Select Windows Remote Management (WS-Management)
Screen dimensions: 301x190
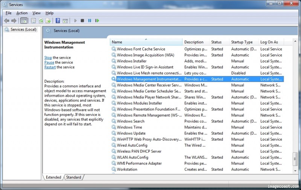pyautogui.click(x=197, y=115)
